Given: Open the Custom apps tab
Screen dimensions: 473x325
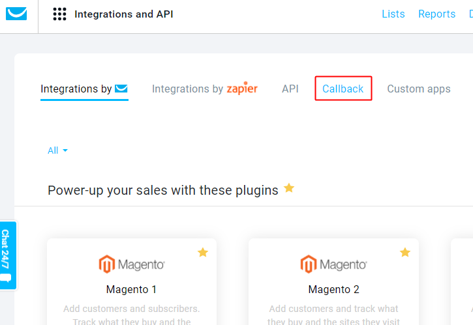Looking at the screenshot, I should (419, 89).
